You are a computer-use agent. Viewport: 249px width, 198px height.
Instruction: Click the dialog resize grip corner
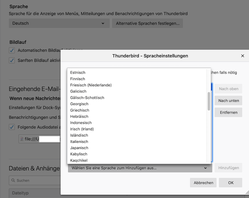(247, 193)
